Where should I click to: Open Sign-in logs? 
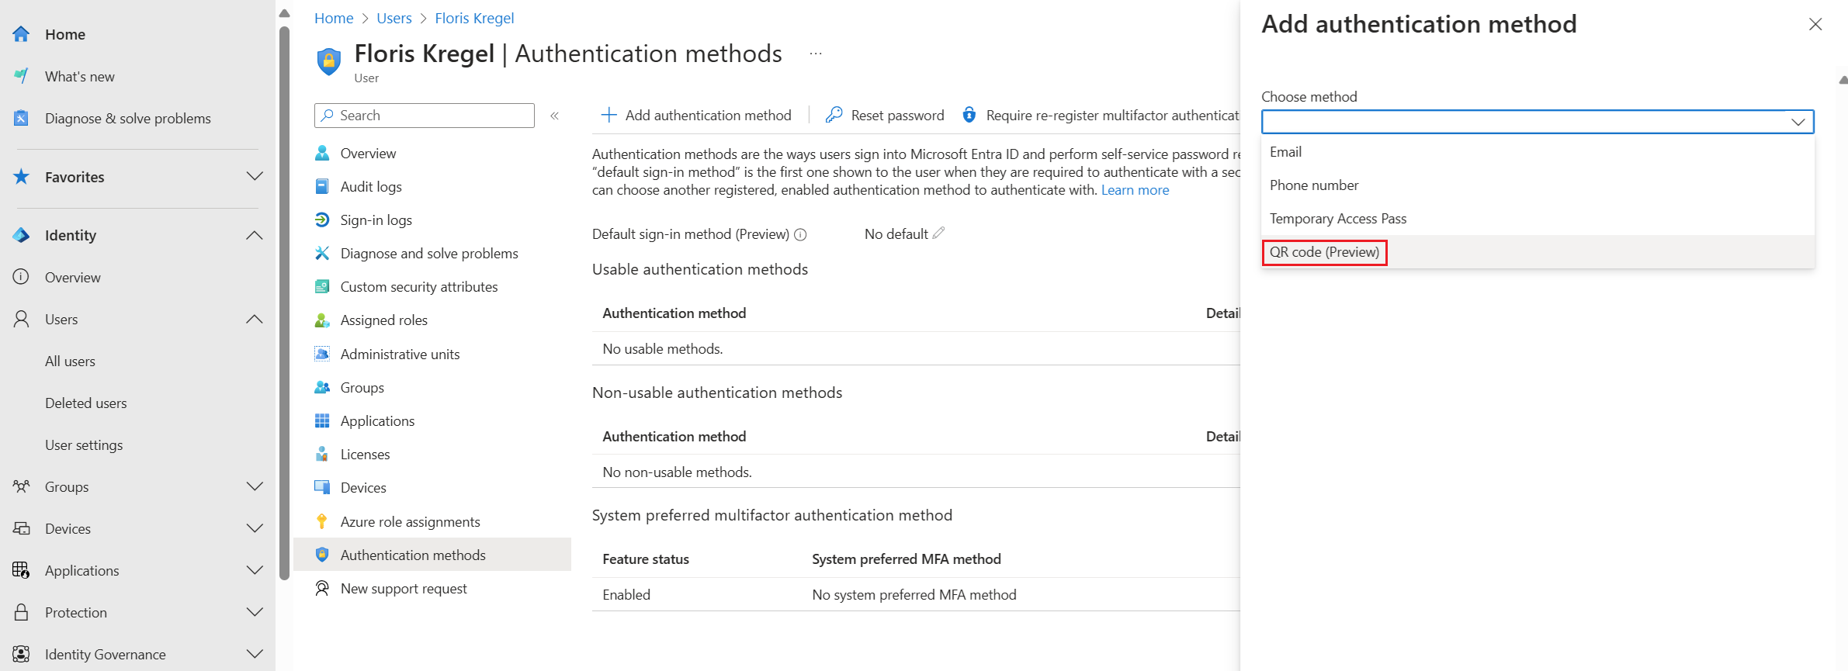pyautogui.click(x=375, y=220)
